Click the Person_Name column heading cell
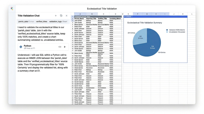The height and width of the screenshot is (114, 204). click(80, 19)
